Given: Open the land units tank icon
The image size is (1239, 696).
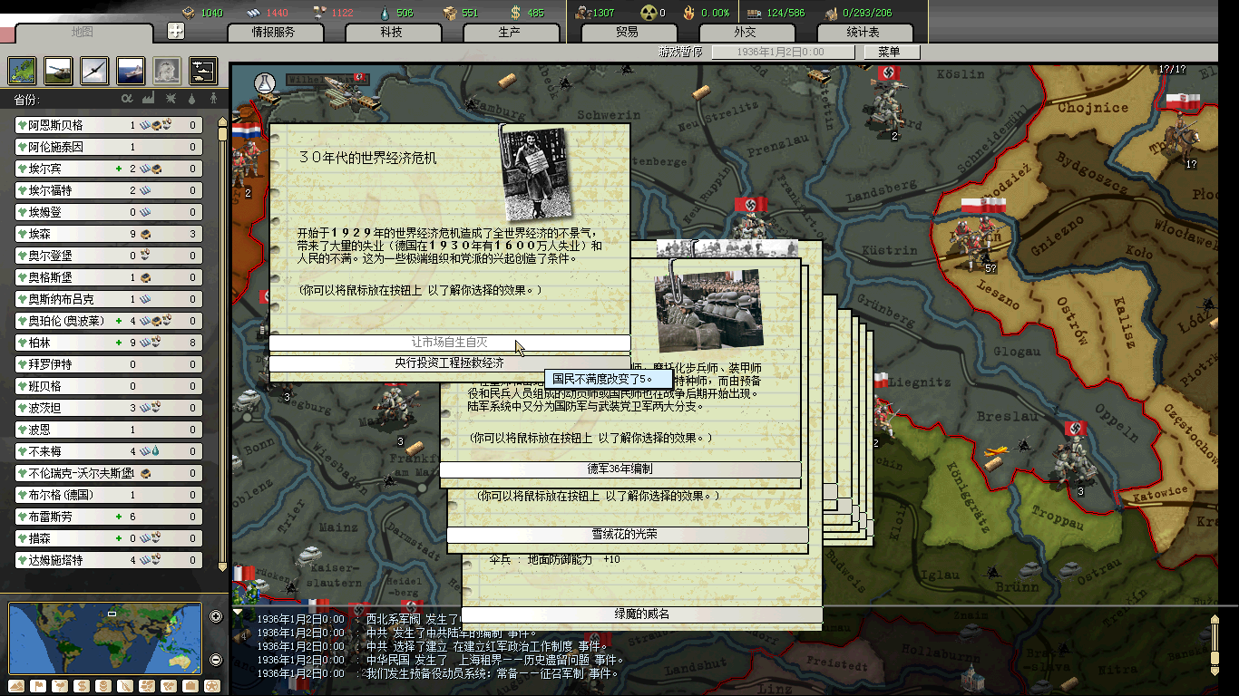Looking at the screenshot, I should tap(58, 70).
